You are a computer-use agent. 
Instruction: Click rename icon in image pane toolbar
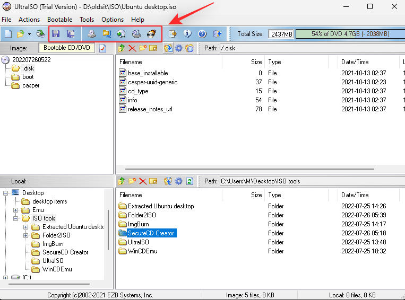click(153, 48)
